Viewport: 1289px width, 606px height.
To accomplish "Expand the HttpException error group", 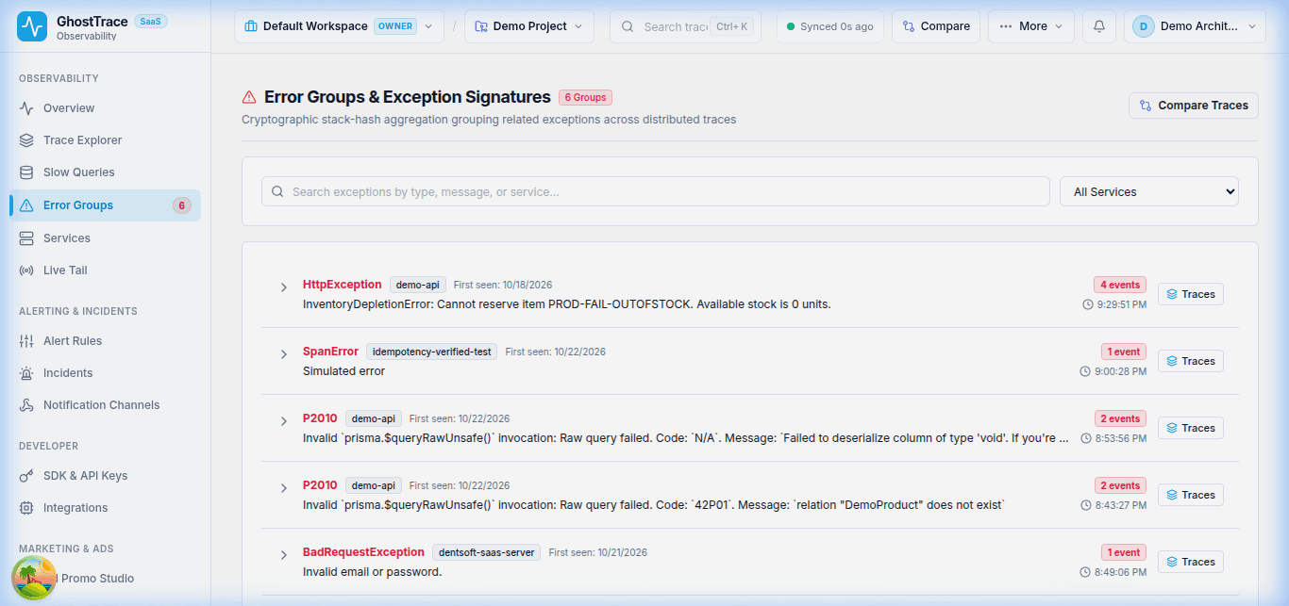I will [x=284, y=287].
